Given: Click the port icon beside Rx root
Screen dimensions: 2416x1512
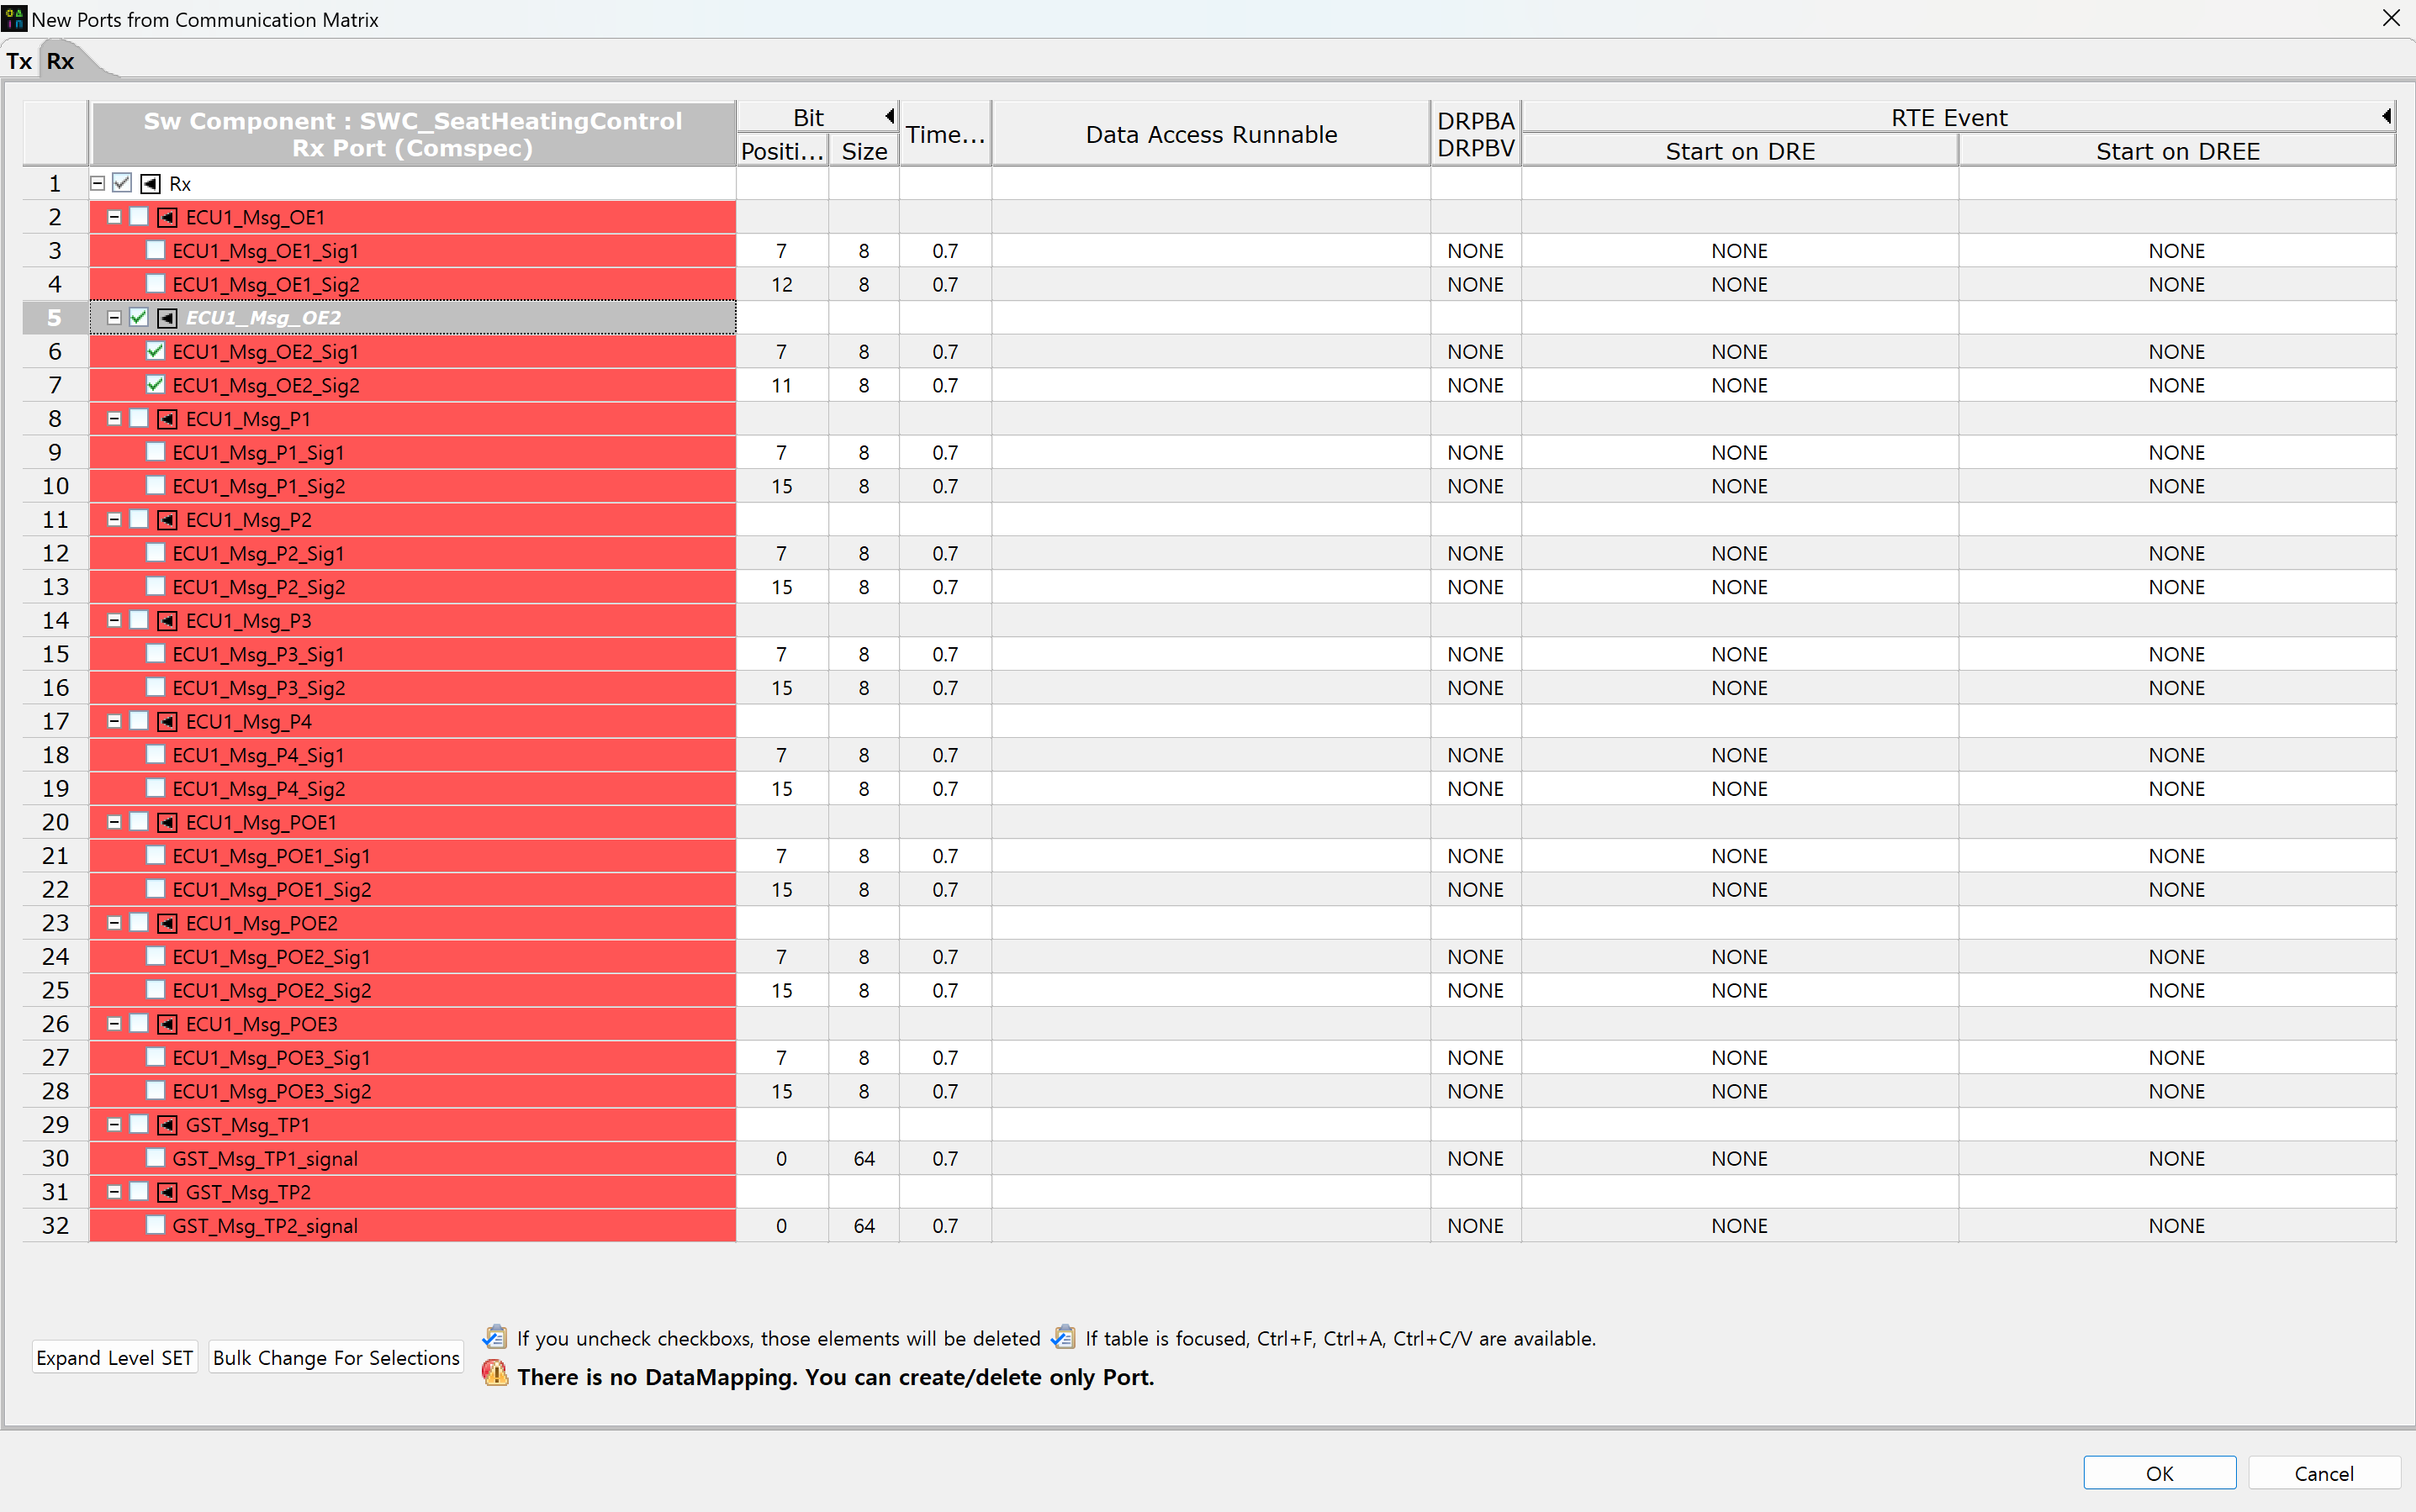Looking at the screenshot, I should [x=150, y=183].
